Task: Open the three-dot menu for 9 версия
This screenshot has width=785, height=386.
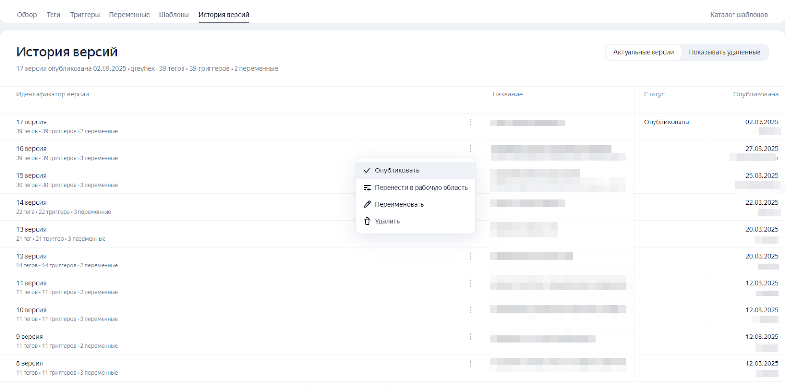Action: pos(470,337)
